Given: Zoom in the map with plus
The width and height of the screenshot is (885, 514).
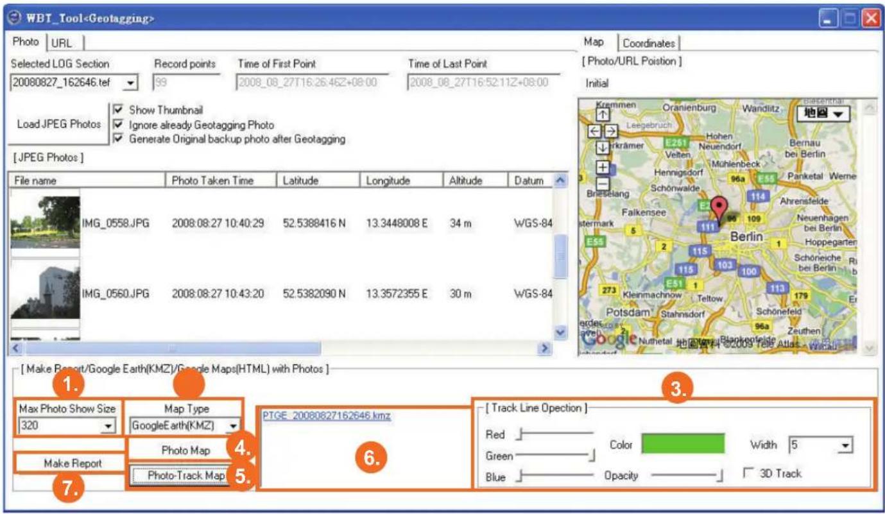Looking at the screenshot, I should (x=603, y=167).
